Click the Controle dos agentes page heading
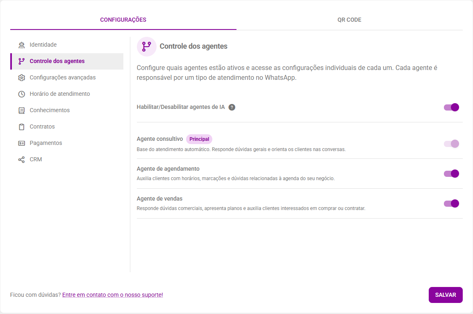This screenshot has height=314, width=473. click(x=193, y=46)
